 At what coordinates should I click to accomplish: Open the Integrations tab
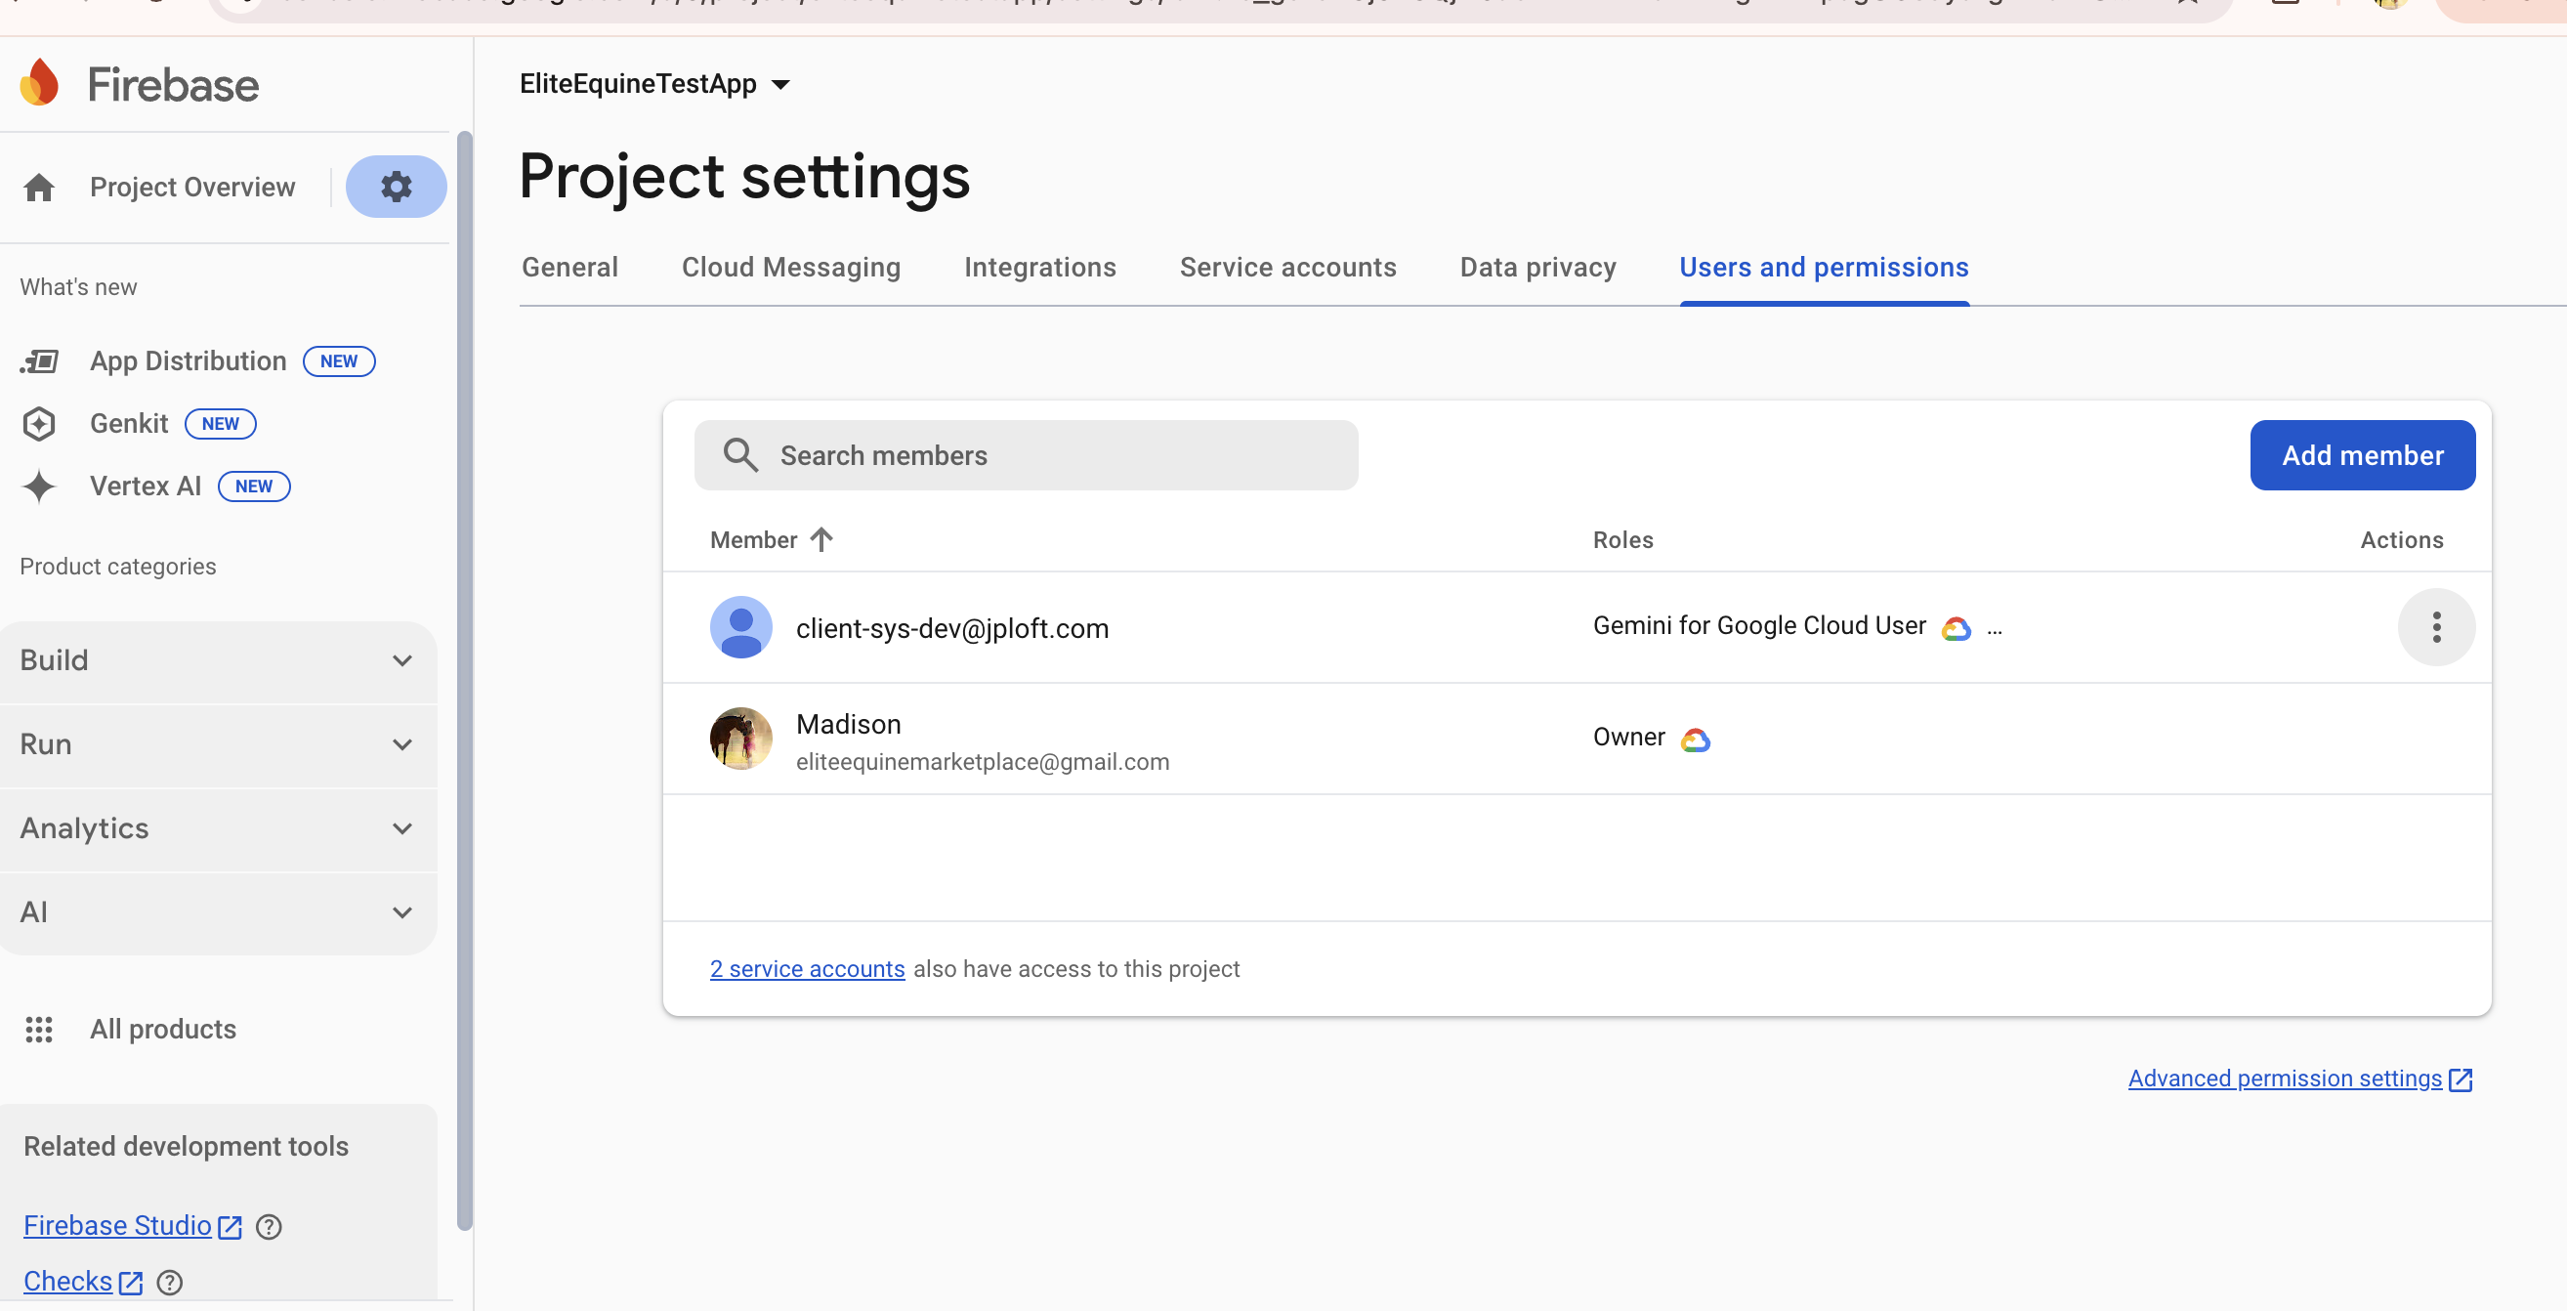click(x=1039, y=268)
